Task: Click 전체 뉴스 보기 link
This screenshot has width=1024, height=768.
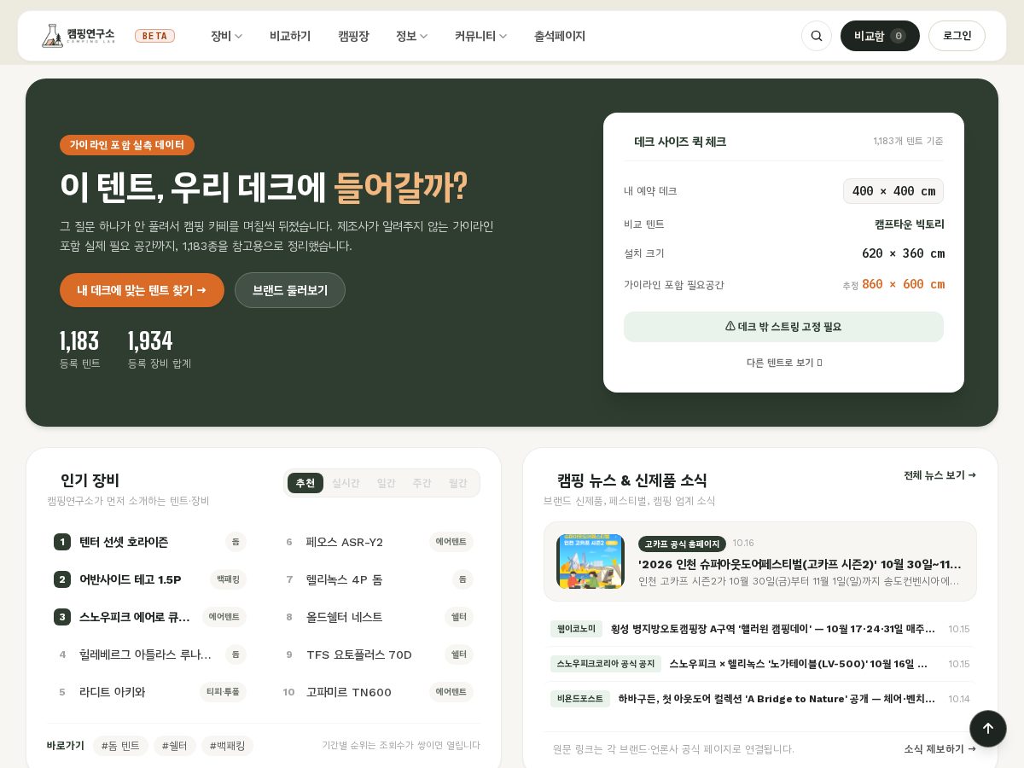Action: [940, 475]
